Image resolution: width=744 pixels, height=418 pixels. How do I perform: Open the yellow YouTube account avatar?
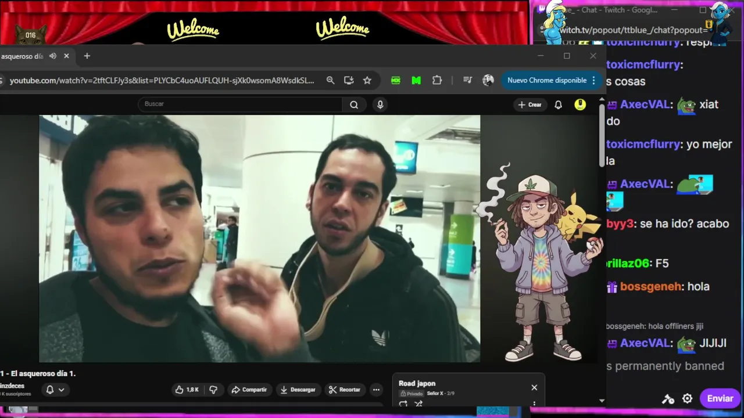[580, 105]
